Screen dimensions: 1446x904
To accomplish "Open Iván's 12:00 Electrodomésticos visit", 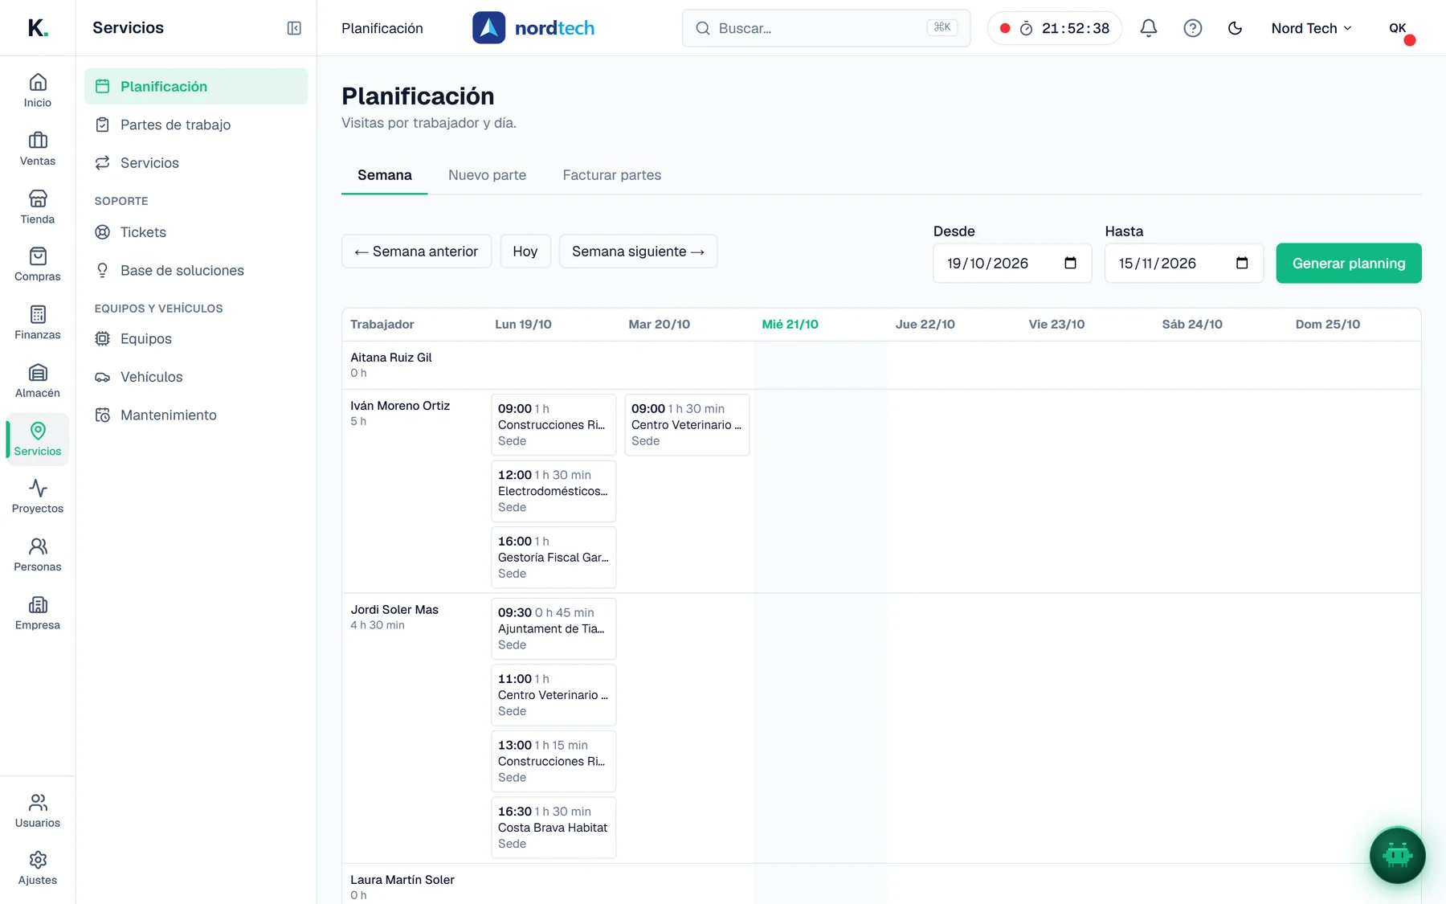I will click(553, 491).
